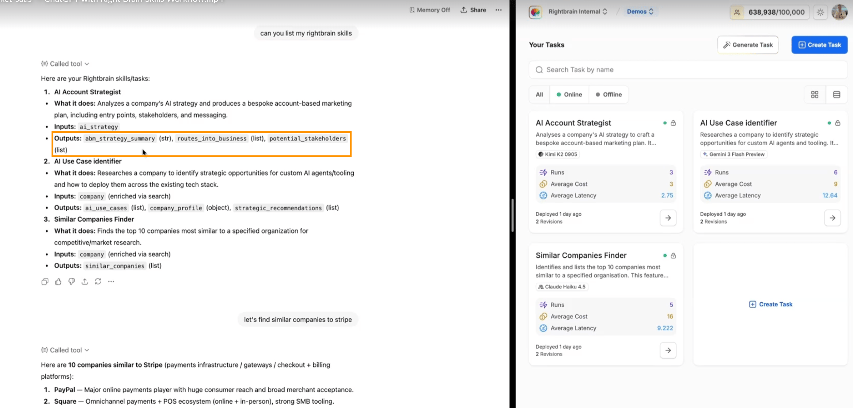Image resolution: width=853 pixels, height=408 pixels.
Task: Open the chat more options menu
Action: click(498, 10)
